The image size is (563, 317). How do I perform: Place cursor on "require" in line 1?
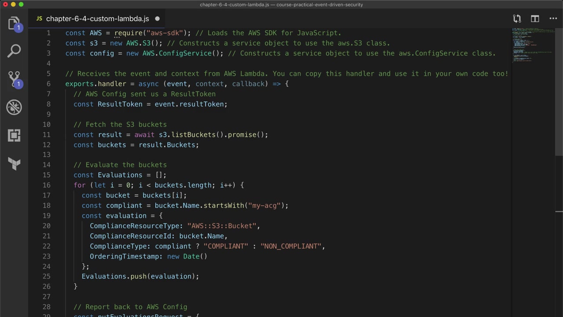pos(128,33)
